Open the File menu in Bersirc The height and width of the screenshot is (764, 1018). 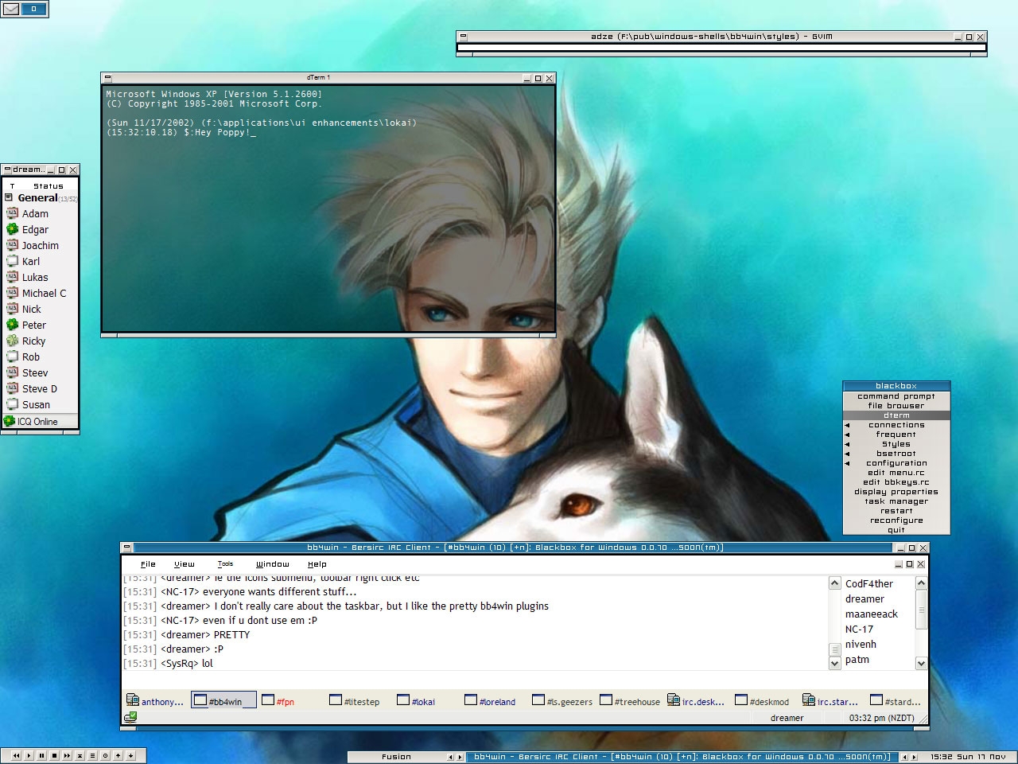(x=148, y=564)
